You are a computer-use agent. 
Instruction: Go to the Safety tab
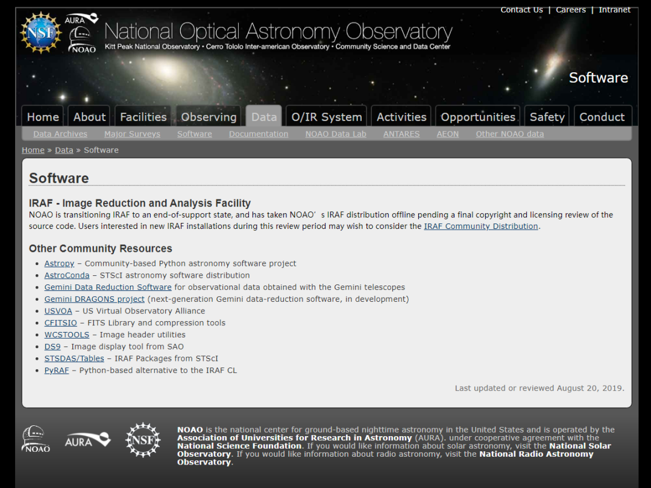pyautogui.click(x=547, y=117)
